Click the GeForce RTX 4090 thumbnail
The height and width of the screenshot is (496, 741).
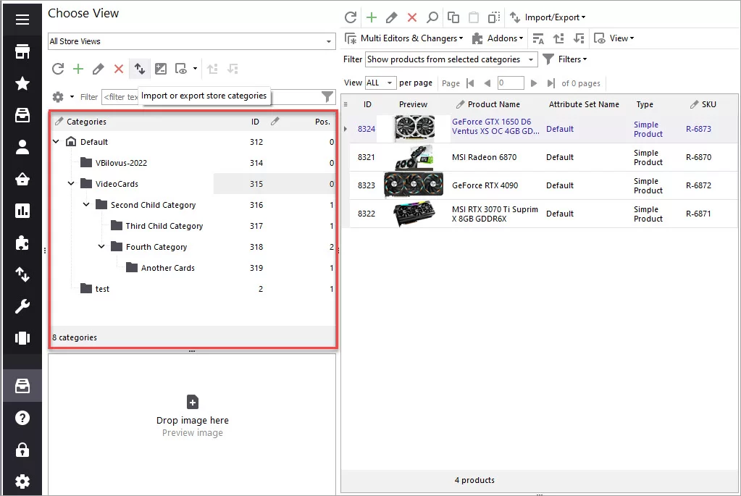pos(414,185)
